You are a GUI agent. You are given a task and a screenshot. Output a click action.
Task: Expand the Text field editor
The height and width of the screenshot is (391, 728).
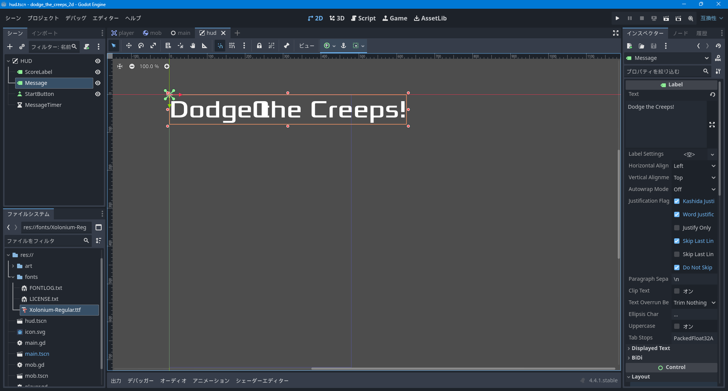click(x=712, y=125)
